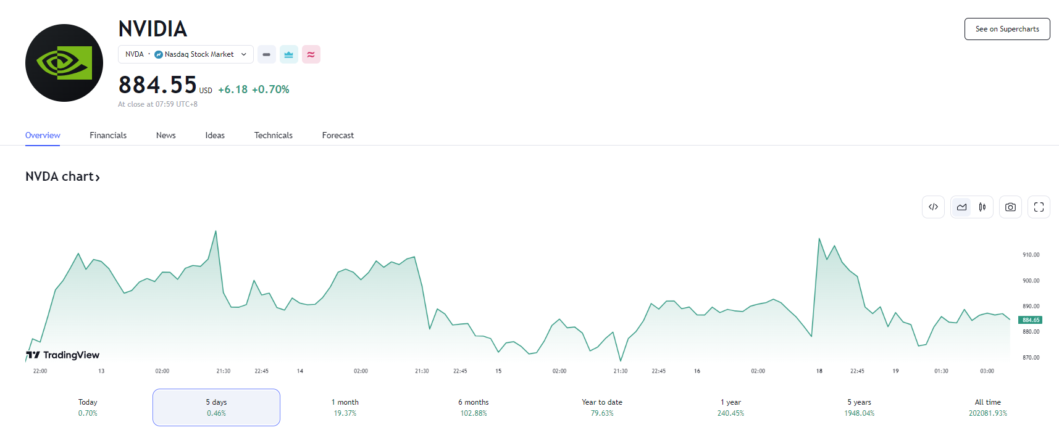
Task: Select the All time range option
Action: click(987, 407)
